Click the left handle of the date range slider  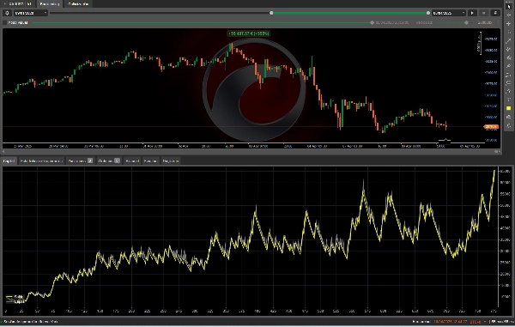[x=271, y=13]
